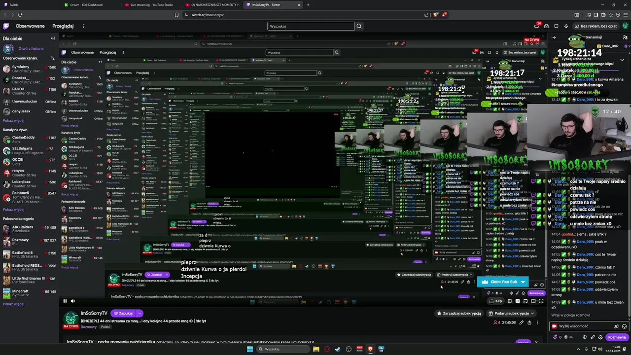Open Windows Start menu in taskbar

coord(250,349)
